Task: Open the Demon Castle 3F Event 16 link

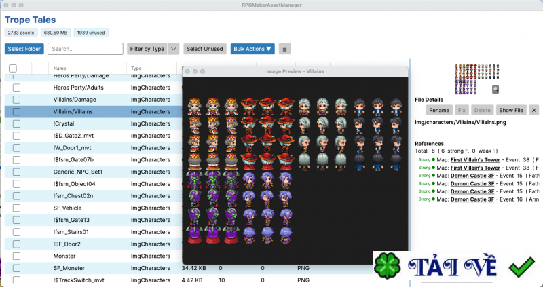Action: [x=472, y=199]
